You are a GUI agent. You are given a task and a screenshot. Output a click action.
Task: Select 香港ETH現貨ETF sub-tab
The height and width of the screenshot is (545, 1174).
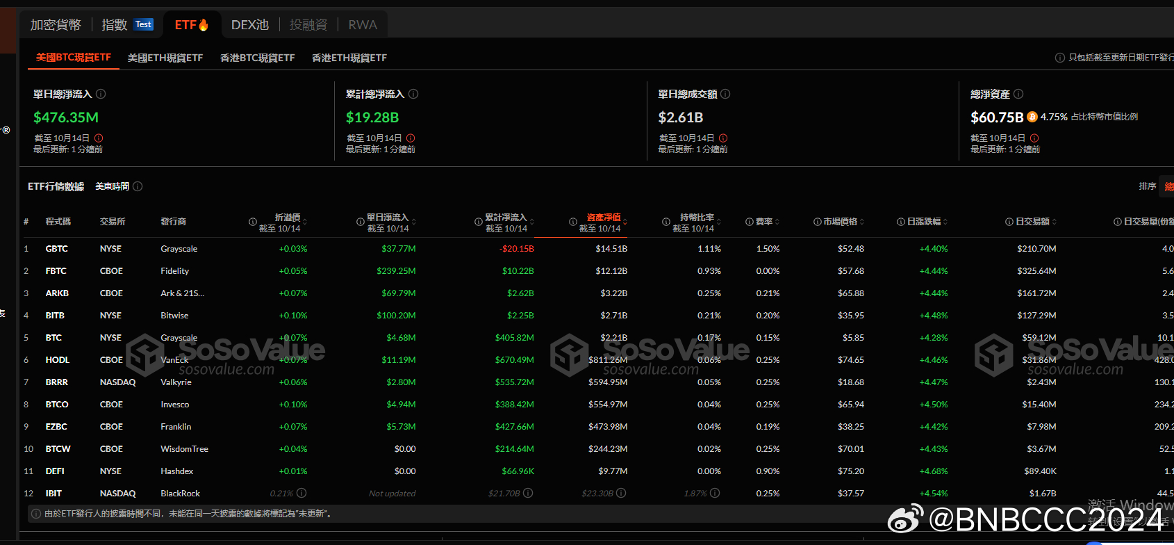(x=349, y=58)
